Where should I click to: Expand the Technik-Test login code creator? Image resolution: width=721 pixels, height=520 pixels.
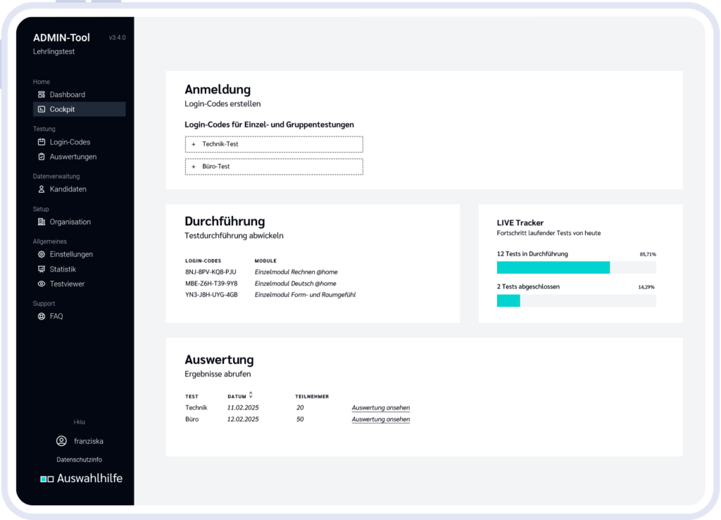point(273,144)
